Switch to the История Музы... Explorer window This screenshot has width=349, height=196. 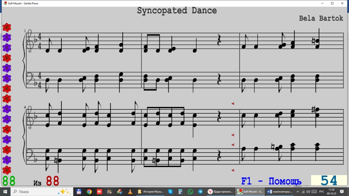coord(150,192)
